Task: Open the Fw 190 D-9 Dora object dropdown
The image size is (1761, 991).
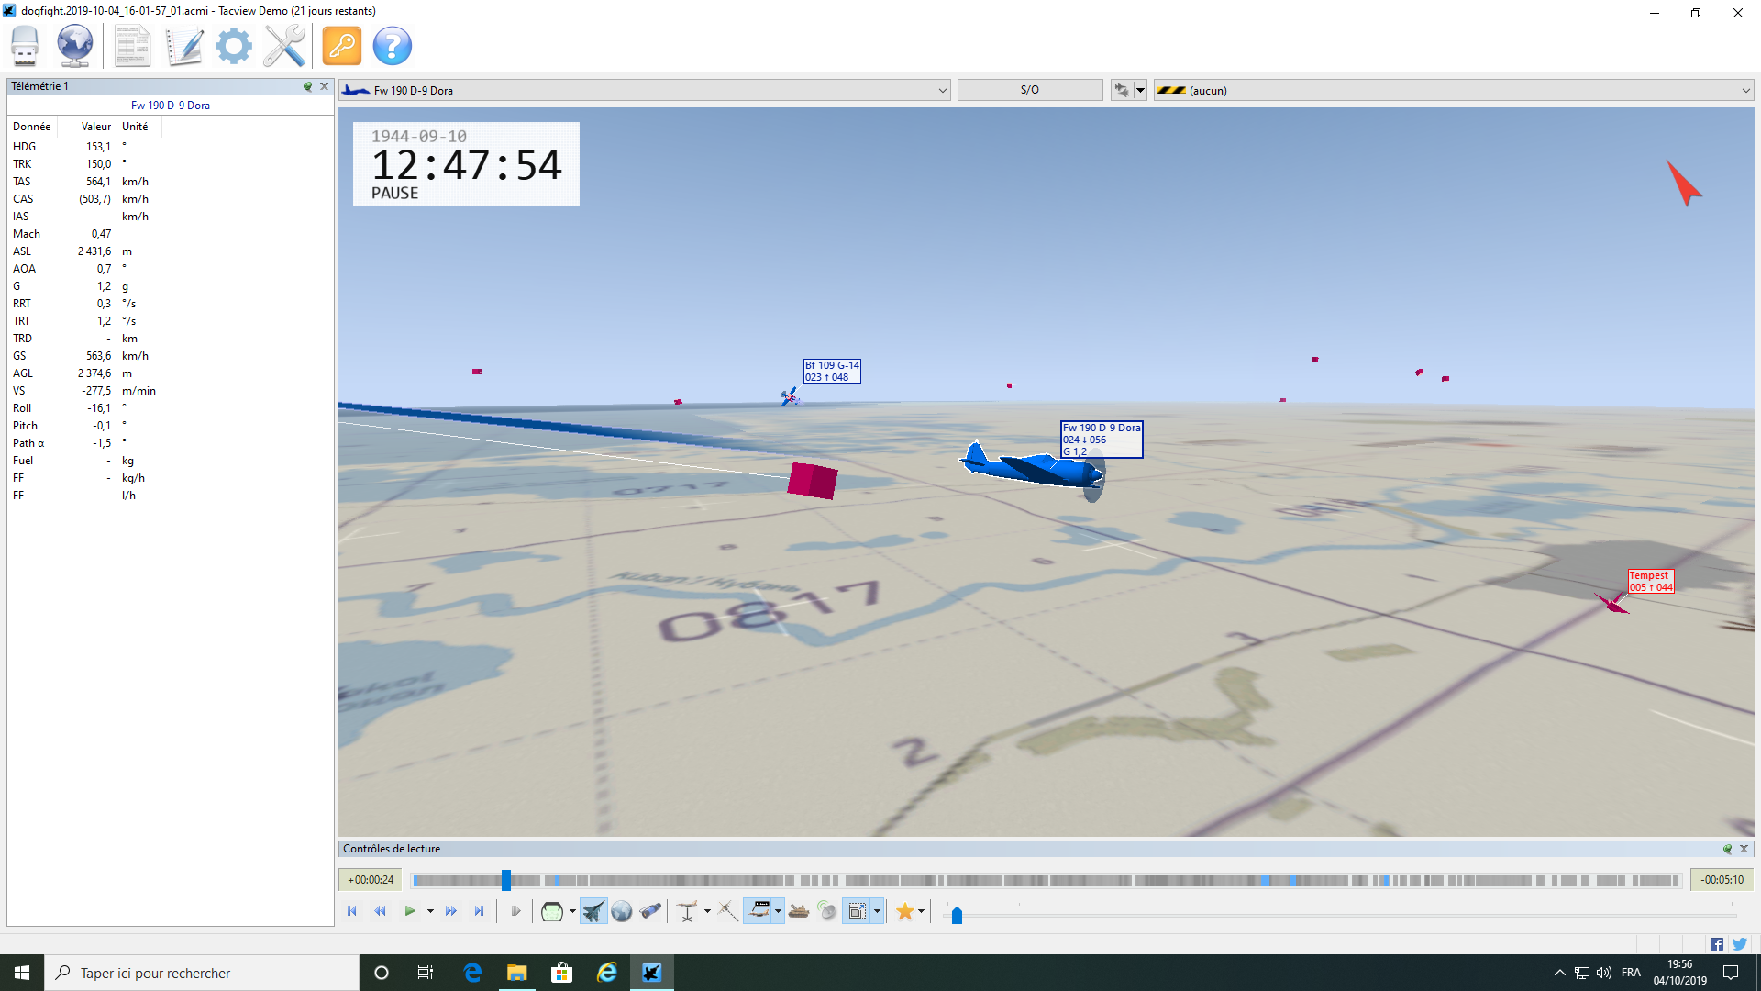Action: (x=645, y=90)
